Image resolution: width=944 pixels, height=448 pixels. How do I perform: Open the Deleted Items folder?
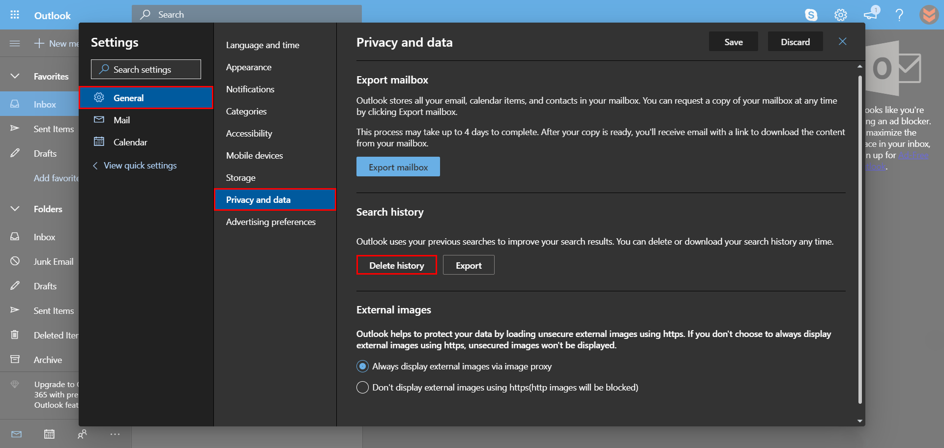pyautogui.click(x=39, y=335)
